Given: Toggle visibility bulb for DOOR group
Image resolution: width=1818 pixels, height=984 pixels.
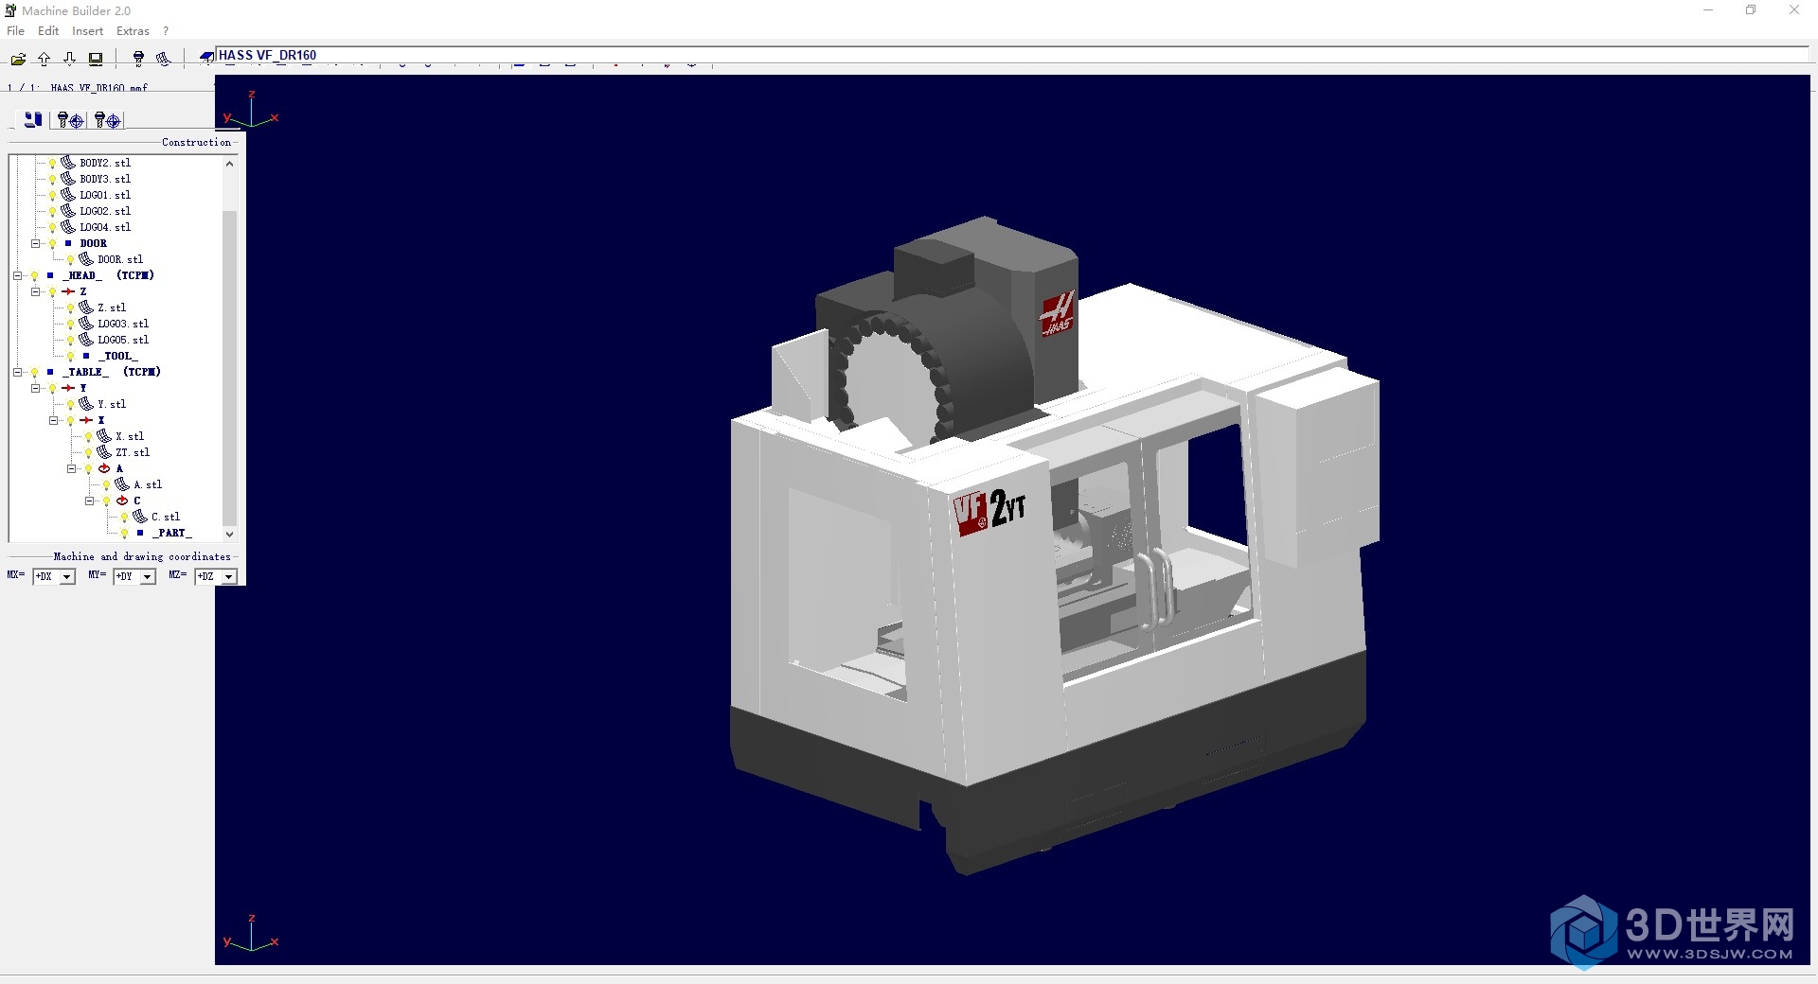Looking at the screenshot, I should pyautogui.click(x=53, y=244).
